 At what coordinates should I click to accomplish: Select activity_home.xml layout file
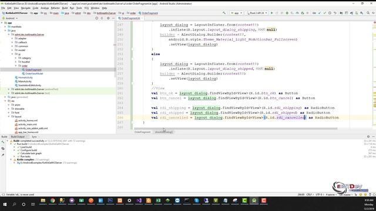point(28,120)
